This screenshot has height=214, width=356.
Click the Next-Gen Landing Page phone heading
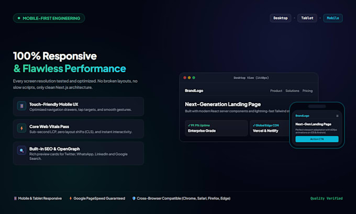coord(313,124)
